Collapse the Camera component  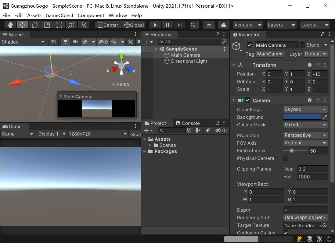pyautogui.click(x=234, y=100)
